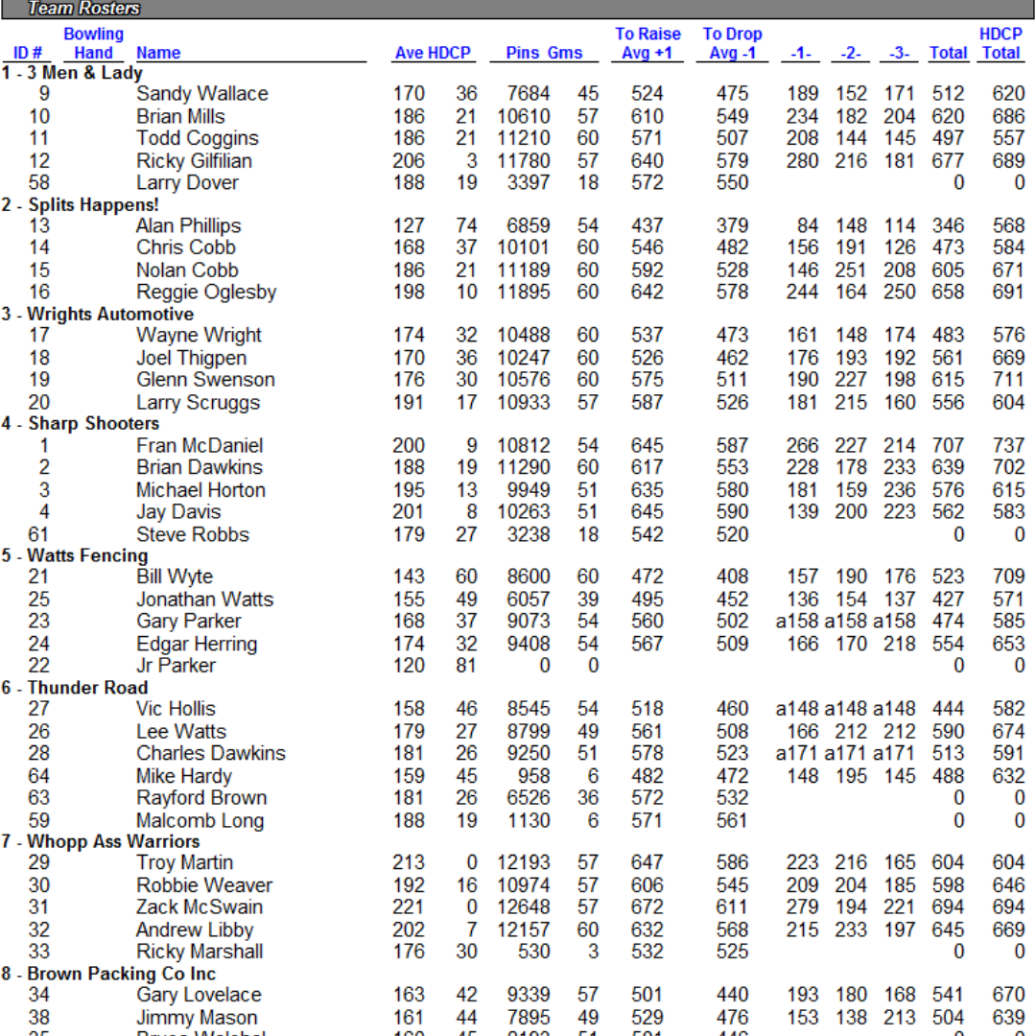Select the Name column header
Viewport: 1036px width, 1036px height.
pos(158,54)
